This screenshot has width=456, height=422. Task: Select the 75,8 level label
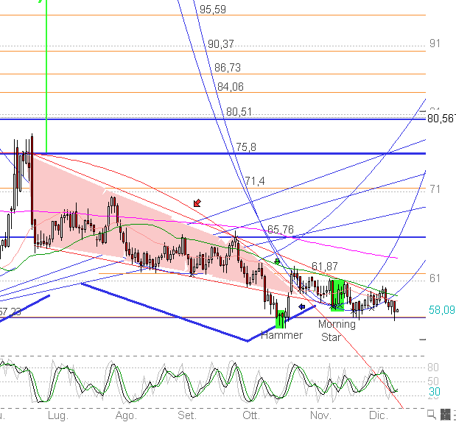(246, 147)
